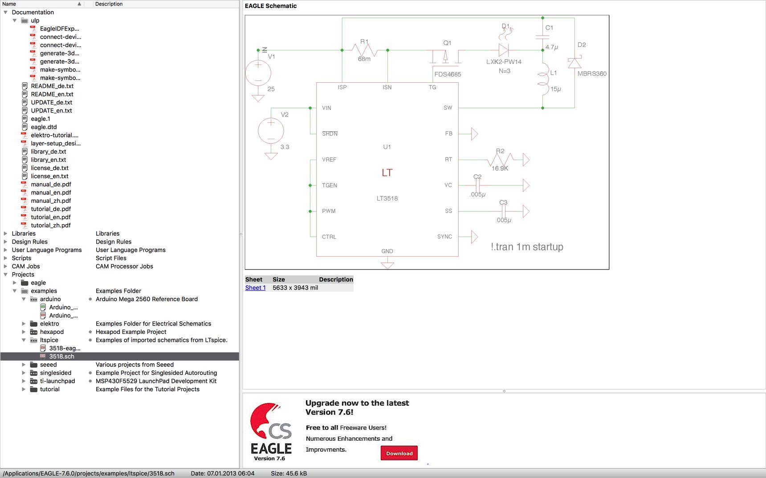Screen dimensions: 766x478
Task: Click the 3518.sch schematic file icon
Action: click(43, 356)
